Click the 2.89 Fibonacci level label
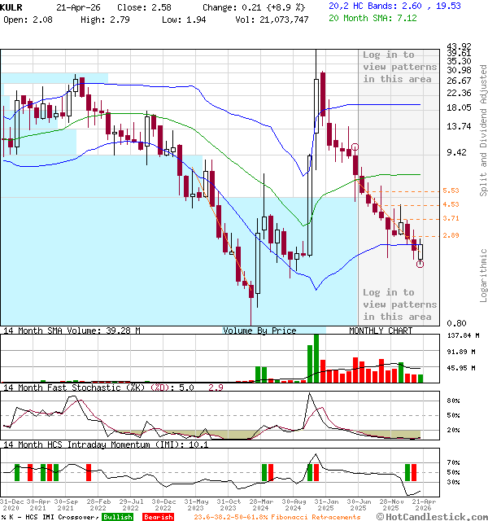The width and height of the screenshot is (488, 521). coord(451,236)
